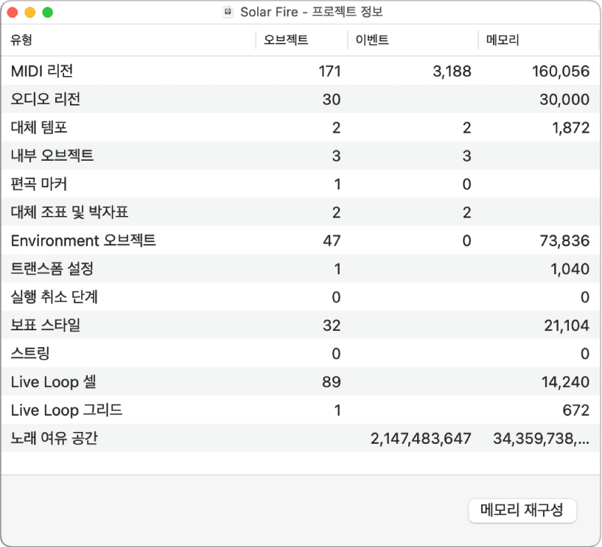Select the 실행 취소 단계 row label

click(54, 297)
